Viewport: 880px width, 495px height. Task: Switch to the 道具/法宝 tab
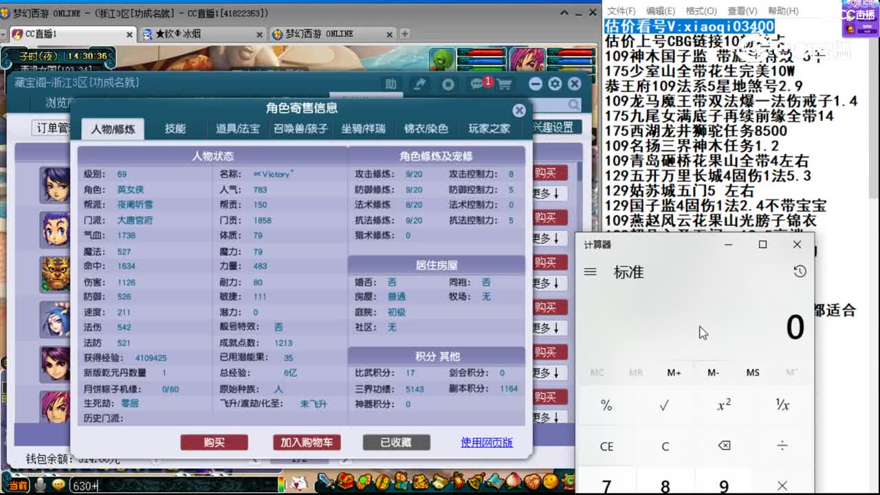point(238,129)
